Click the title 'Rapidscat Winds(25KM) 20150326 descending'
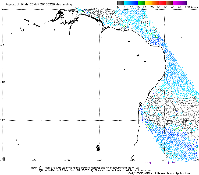The width and height of the screenshot is (199, 175). tap(38, 5)
